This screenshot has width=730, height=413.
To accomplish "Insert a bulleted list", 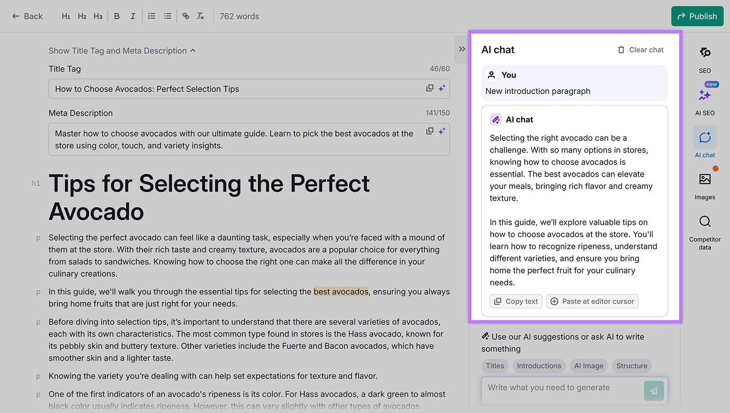I will click(x=167, y=16).
